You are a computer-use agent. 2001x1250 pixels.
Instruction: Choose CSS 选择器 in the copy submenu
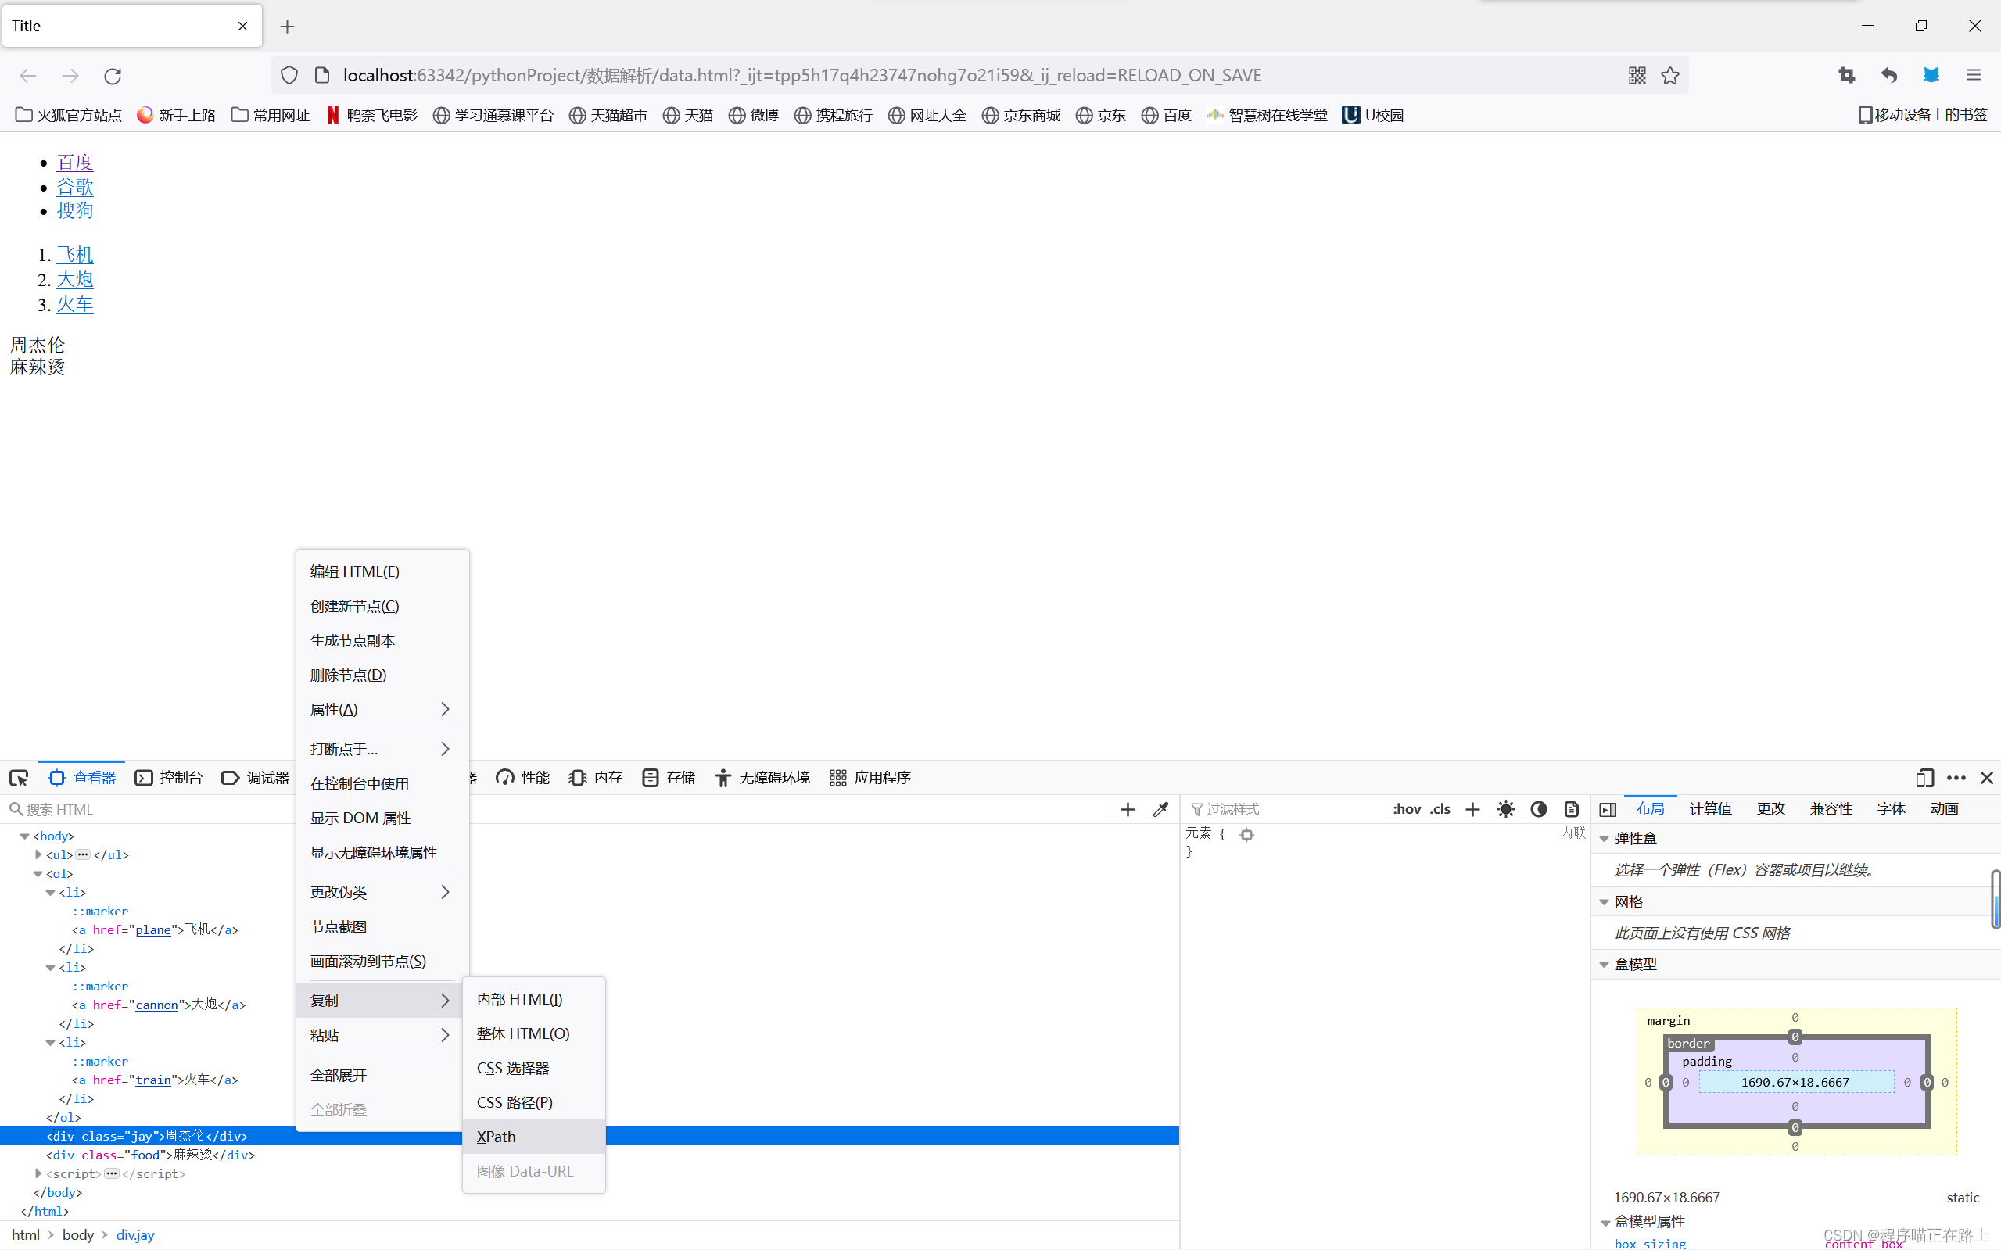point(534,1068)
